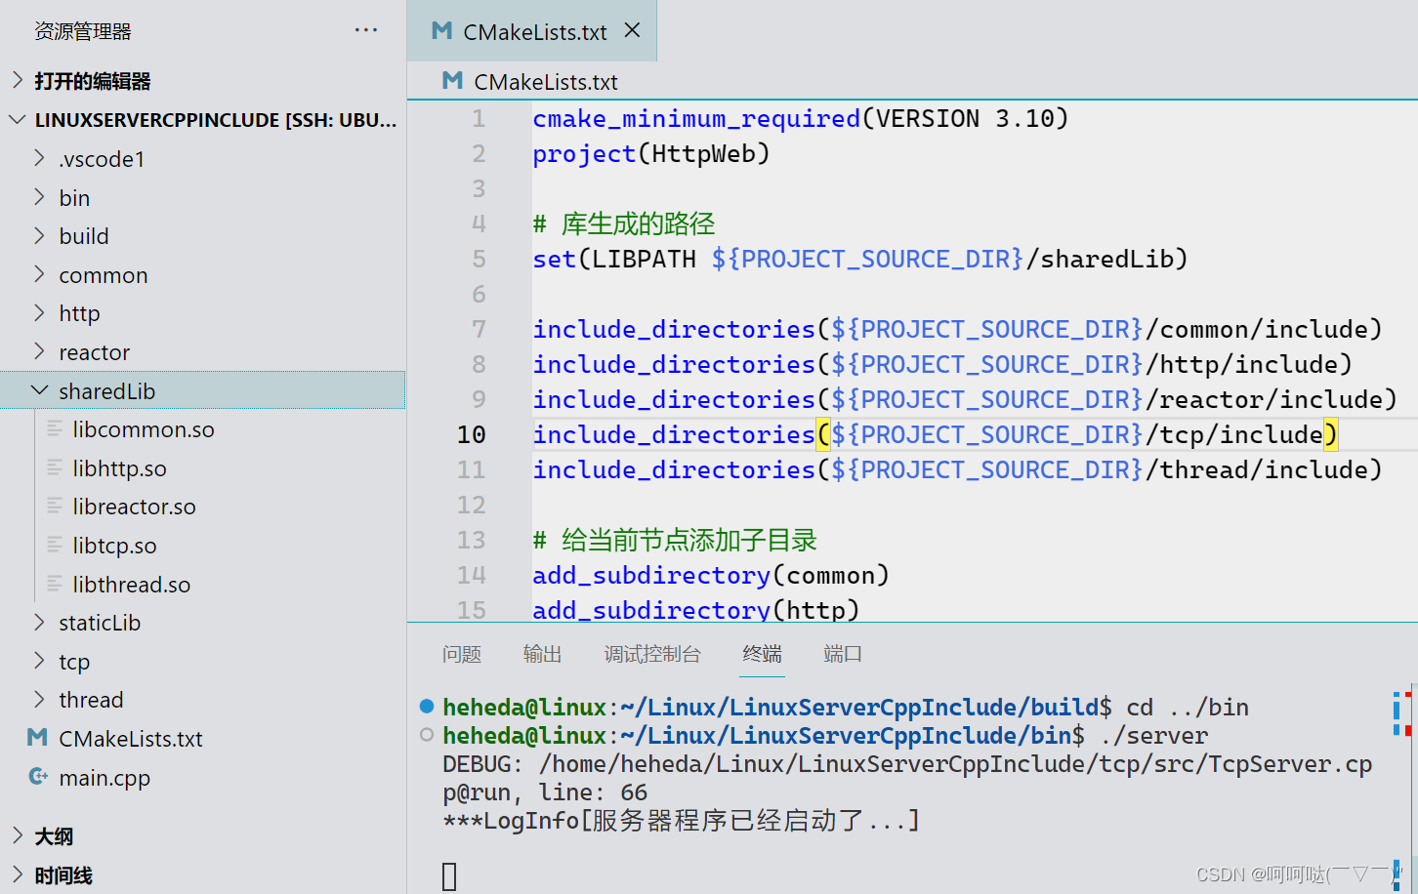
Task: Open the explorer more actions ellipsis menu
Action: pyautogui.click(x=366, y=30)
